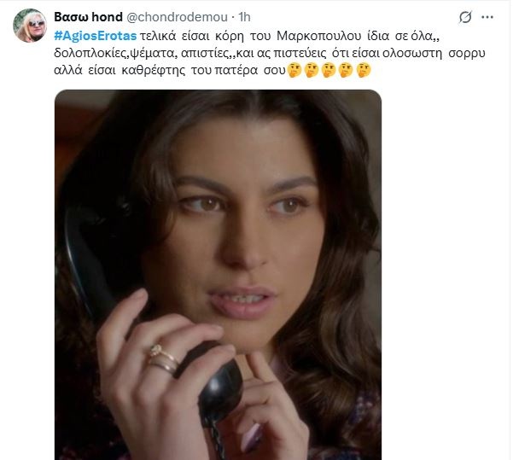Click the fourth thinking-face emoji

pyautogui.click(x=346, y=71)
